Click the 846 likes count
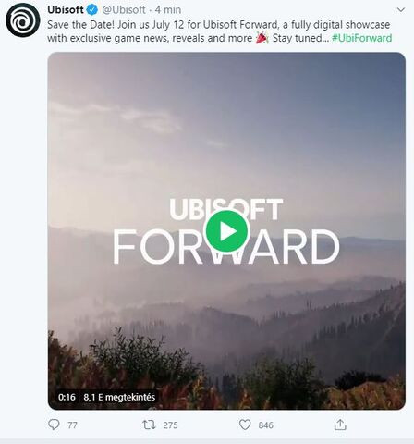Screen dimensions: 414x444 click(266, 425)
